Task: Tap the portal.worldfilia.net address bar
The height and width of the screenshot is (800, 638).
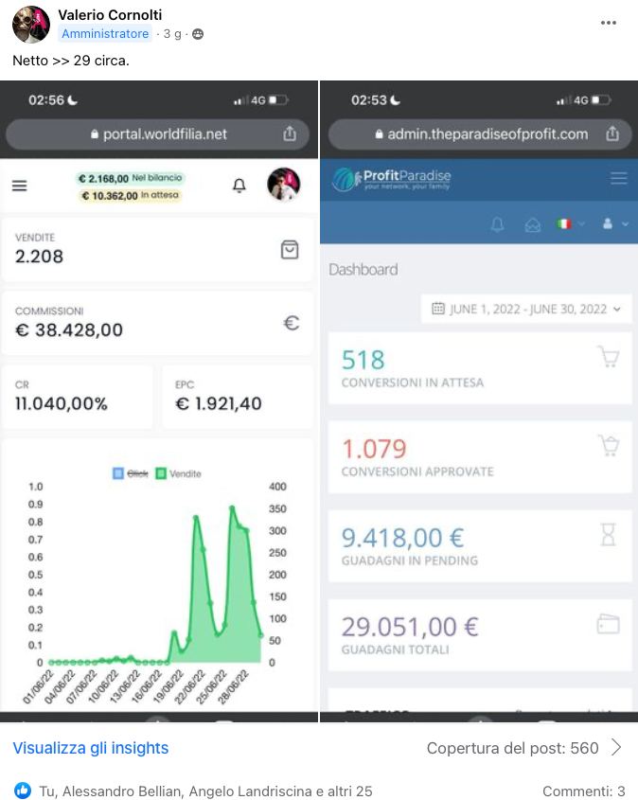Action: click(x=157, y=134)
